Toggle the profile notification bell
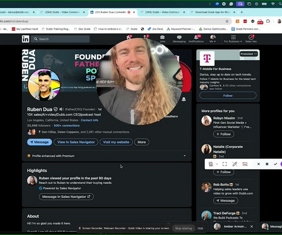This screenshot has height=235, width=282. [184, 99]
